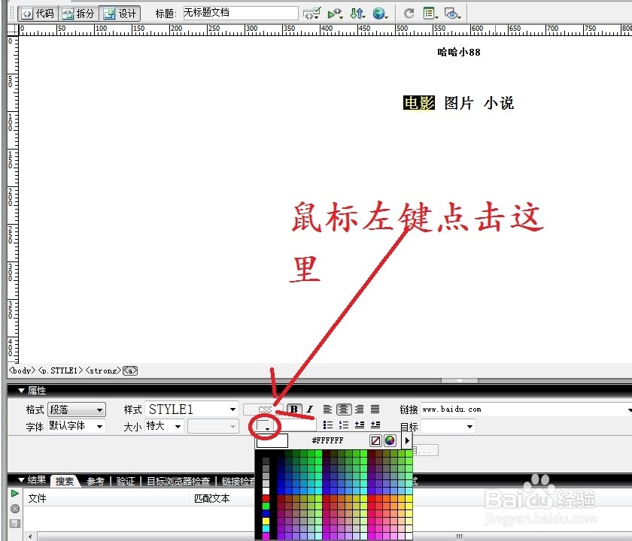The width and height of the screenshot is (632, 541).
Task: Select the <a> tag in tag selector
Action: tap(130, 370)
